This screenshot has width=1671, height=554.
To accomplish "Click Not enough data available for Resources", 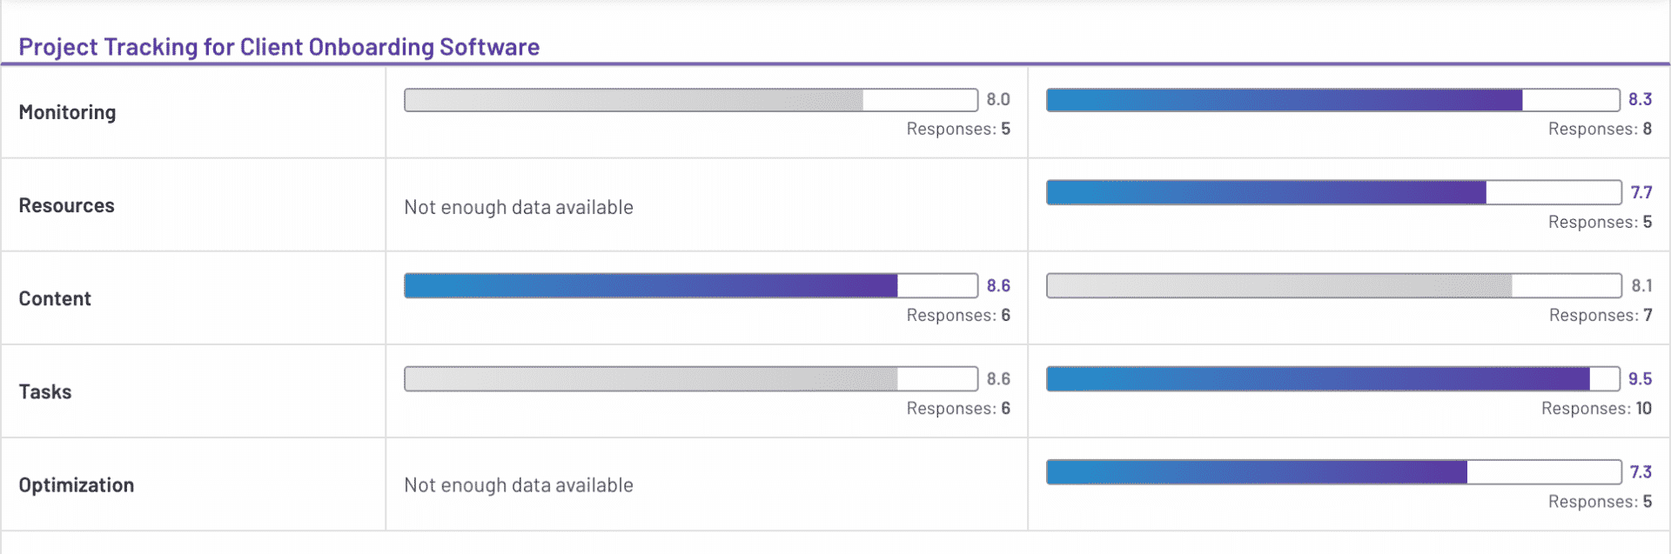I will click(x=518, y=207).
